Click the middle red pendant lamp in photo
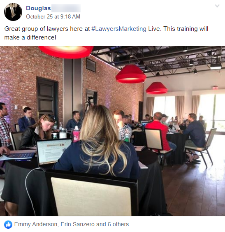Screen dimensions: 225x232 131,74
